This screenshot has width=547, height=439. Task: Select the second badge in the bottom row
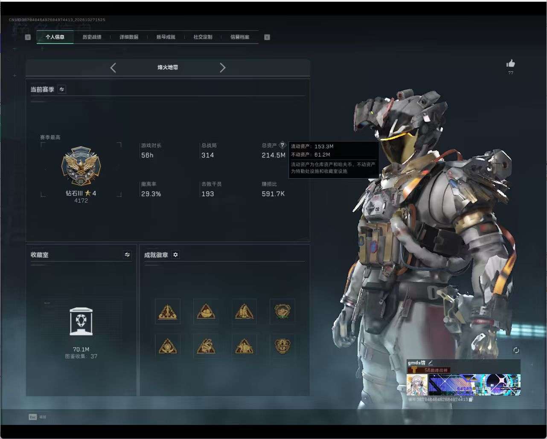tap(206, 346)
